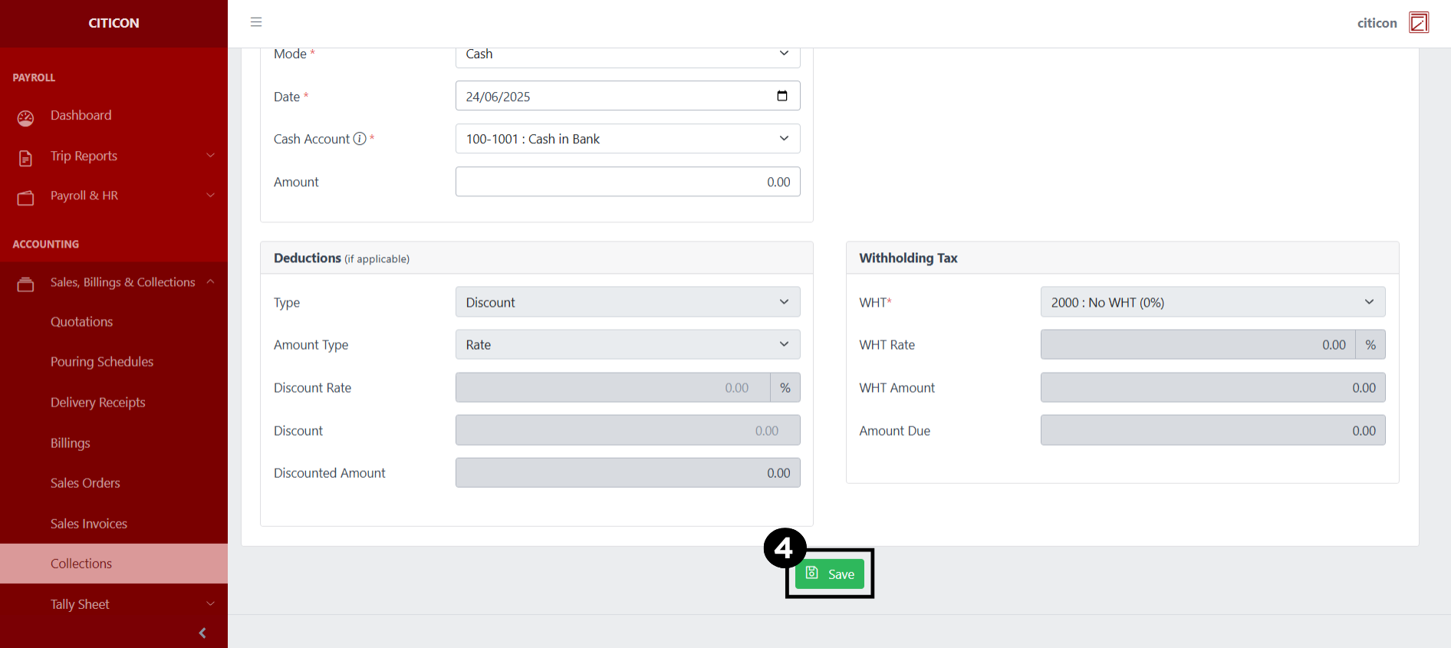Viewport: 1451px width, 648px height.
Task: Collapse the sidebar with the left arrow
Action: point(202,633)
